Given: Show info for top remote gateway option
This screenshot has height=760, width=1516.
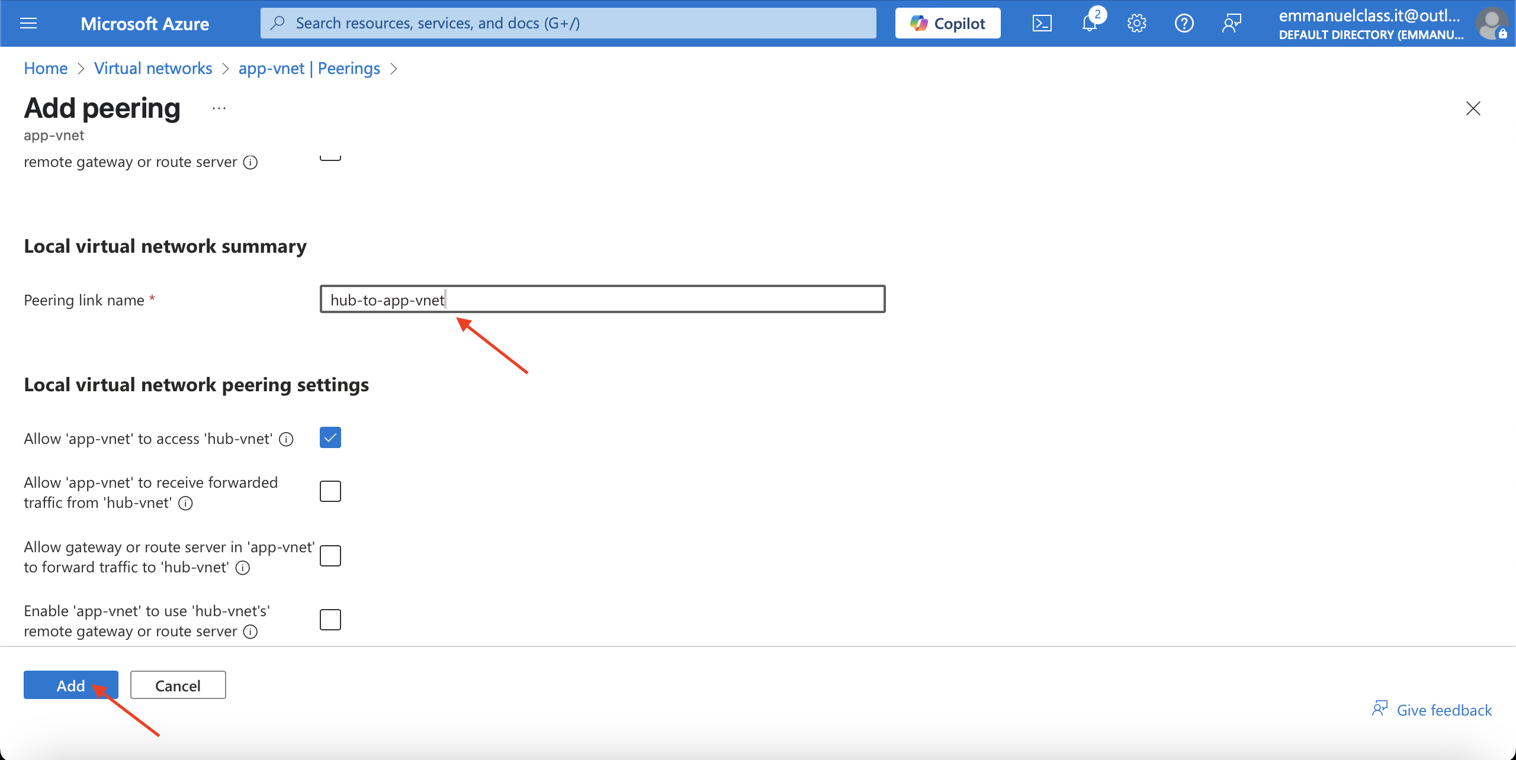Looking at the screenshot, I should point(250,162).
